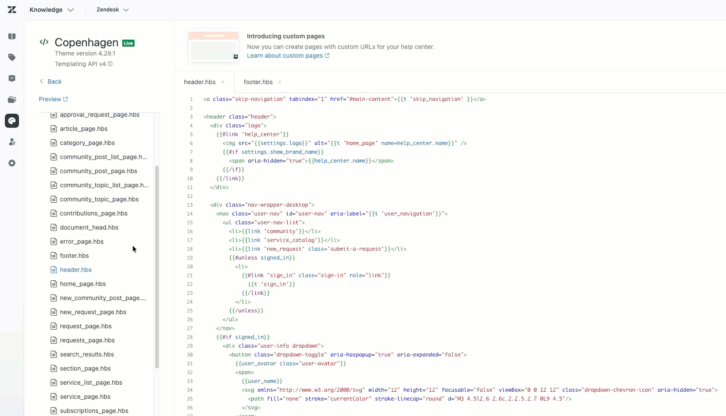The image size is (726, 416).
Task: Open the content tags panel icon
Action: [x=12, y=57]
